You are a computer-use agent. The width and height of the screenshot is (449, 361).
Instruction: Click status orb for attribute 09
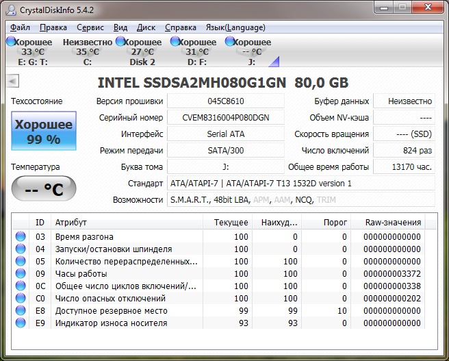click(x=21, y=273)
